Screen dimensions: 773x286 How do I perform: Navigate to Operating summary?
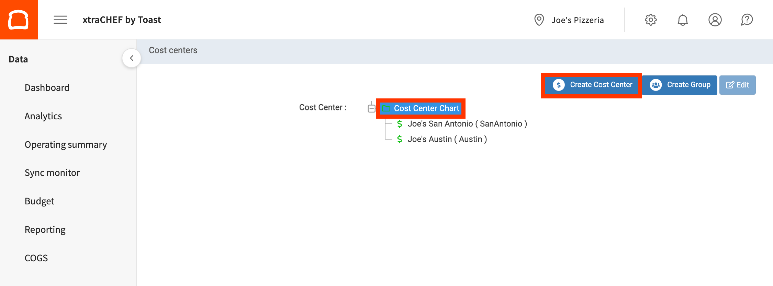[66, 145]
